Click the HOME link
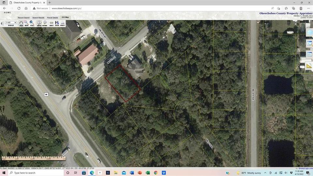The height and width of the screenshot is (176, 313). click(x=7, y=13)
